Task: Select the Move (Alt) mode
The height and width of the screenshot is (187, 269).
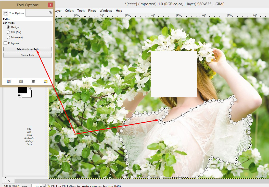Action: point(8,37)
